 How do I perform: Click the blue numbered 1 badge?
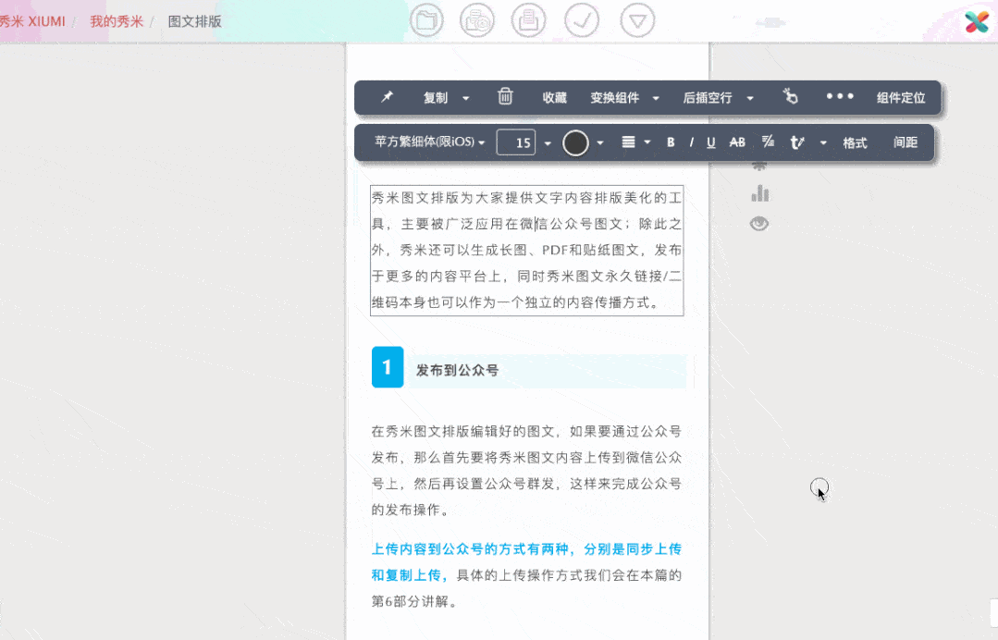click(388, 367)
